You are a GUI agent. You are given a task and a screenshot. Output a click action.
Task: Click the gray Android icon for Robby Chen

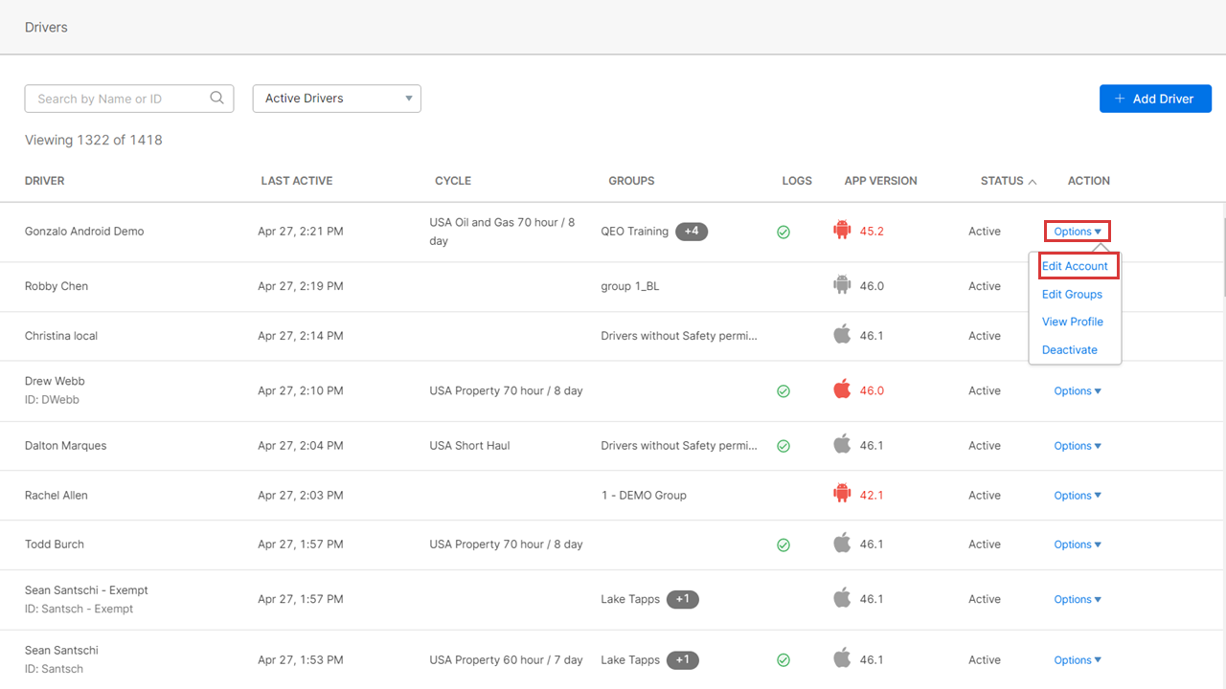click(x=842, y=285)
